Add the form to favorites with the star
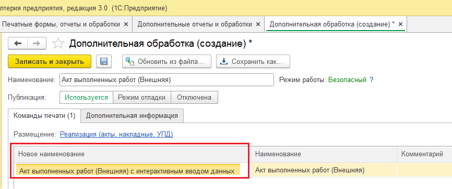This screenshot has width=452, height=189. 58,44
